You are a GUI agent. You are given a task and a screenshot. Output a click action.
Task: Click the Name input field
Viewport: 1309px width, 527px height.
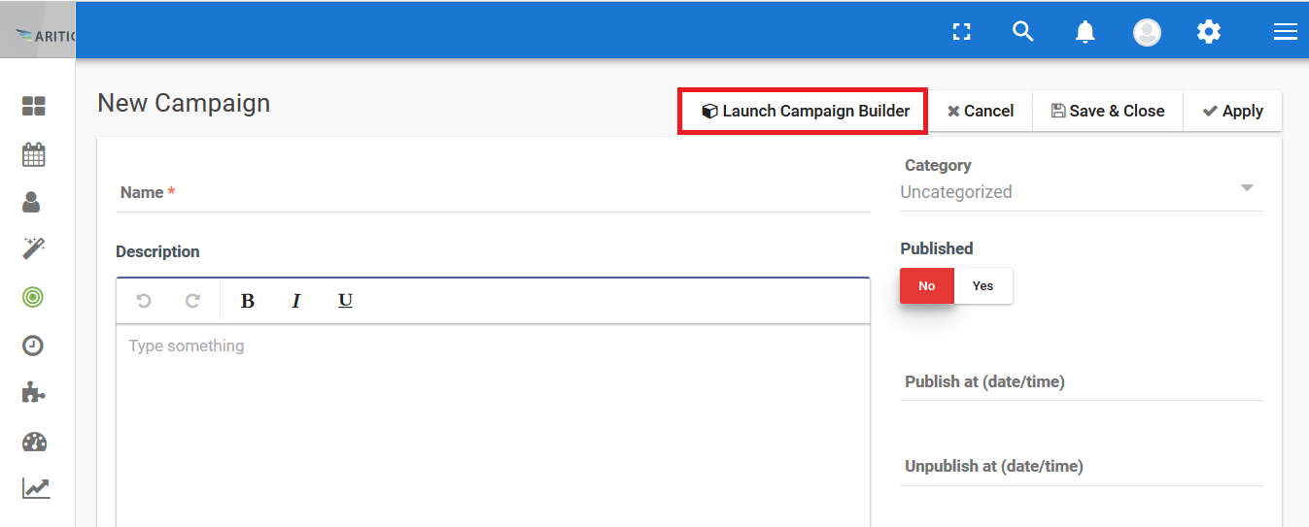[x=493, y=193]
